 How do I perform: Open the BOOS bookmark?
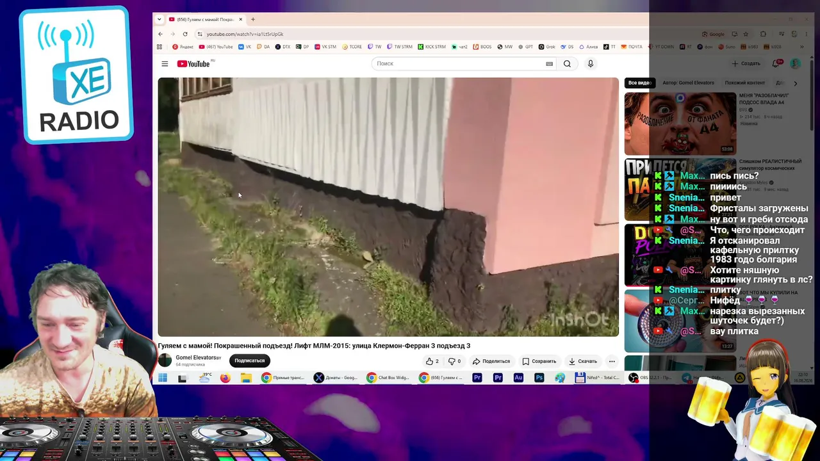(482, 47)
